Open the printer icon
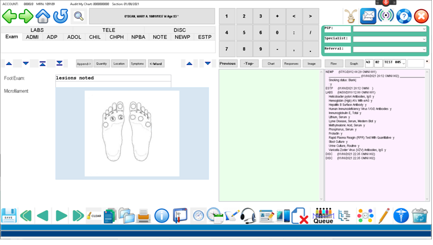433x245 pixels. coord(144,216)
